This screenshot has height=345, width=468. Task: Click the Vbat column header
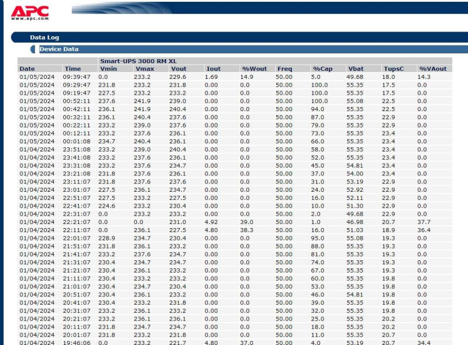pyautogui.click(x=356, y=68)
